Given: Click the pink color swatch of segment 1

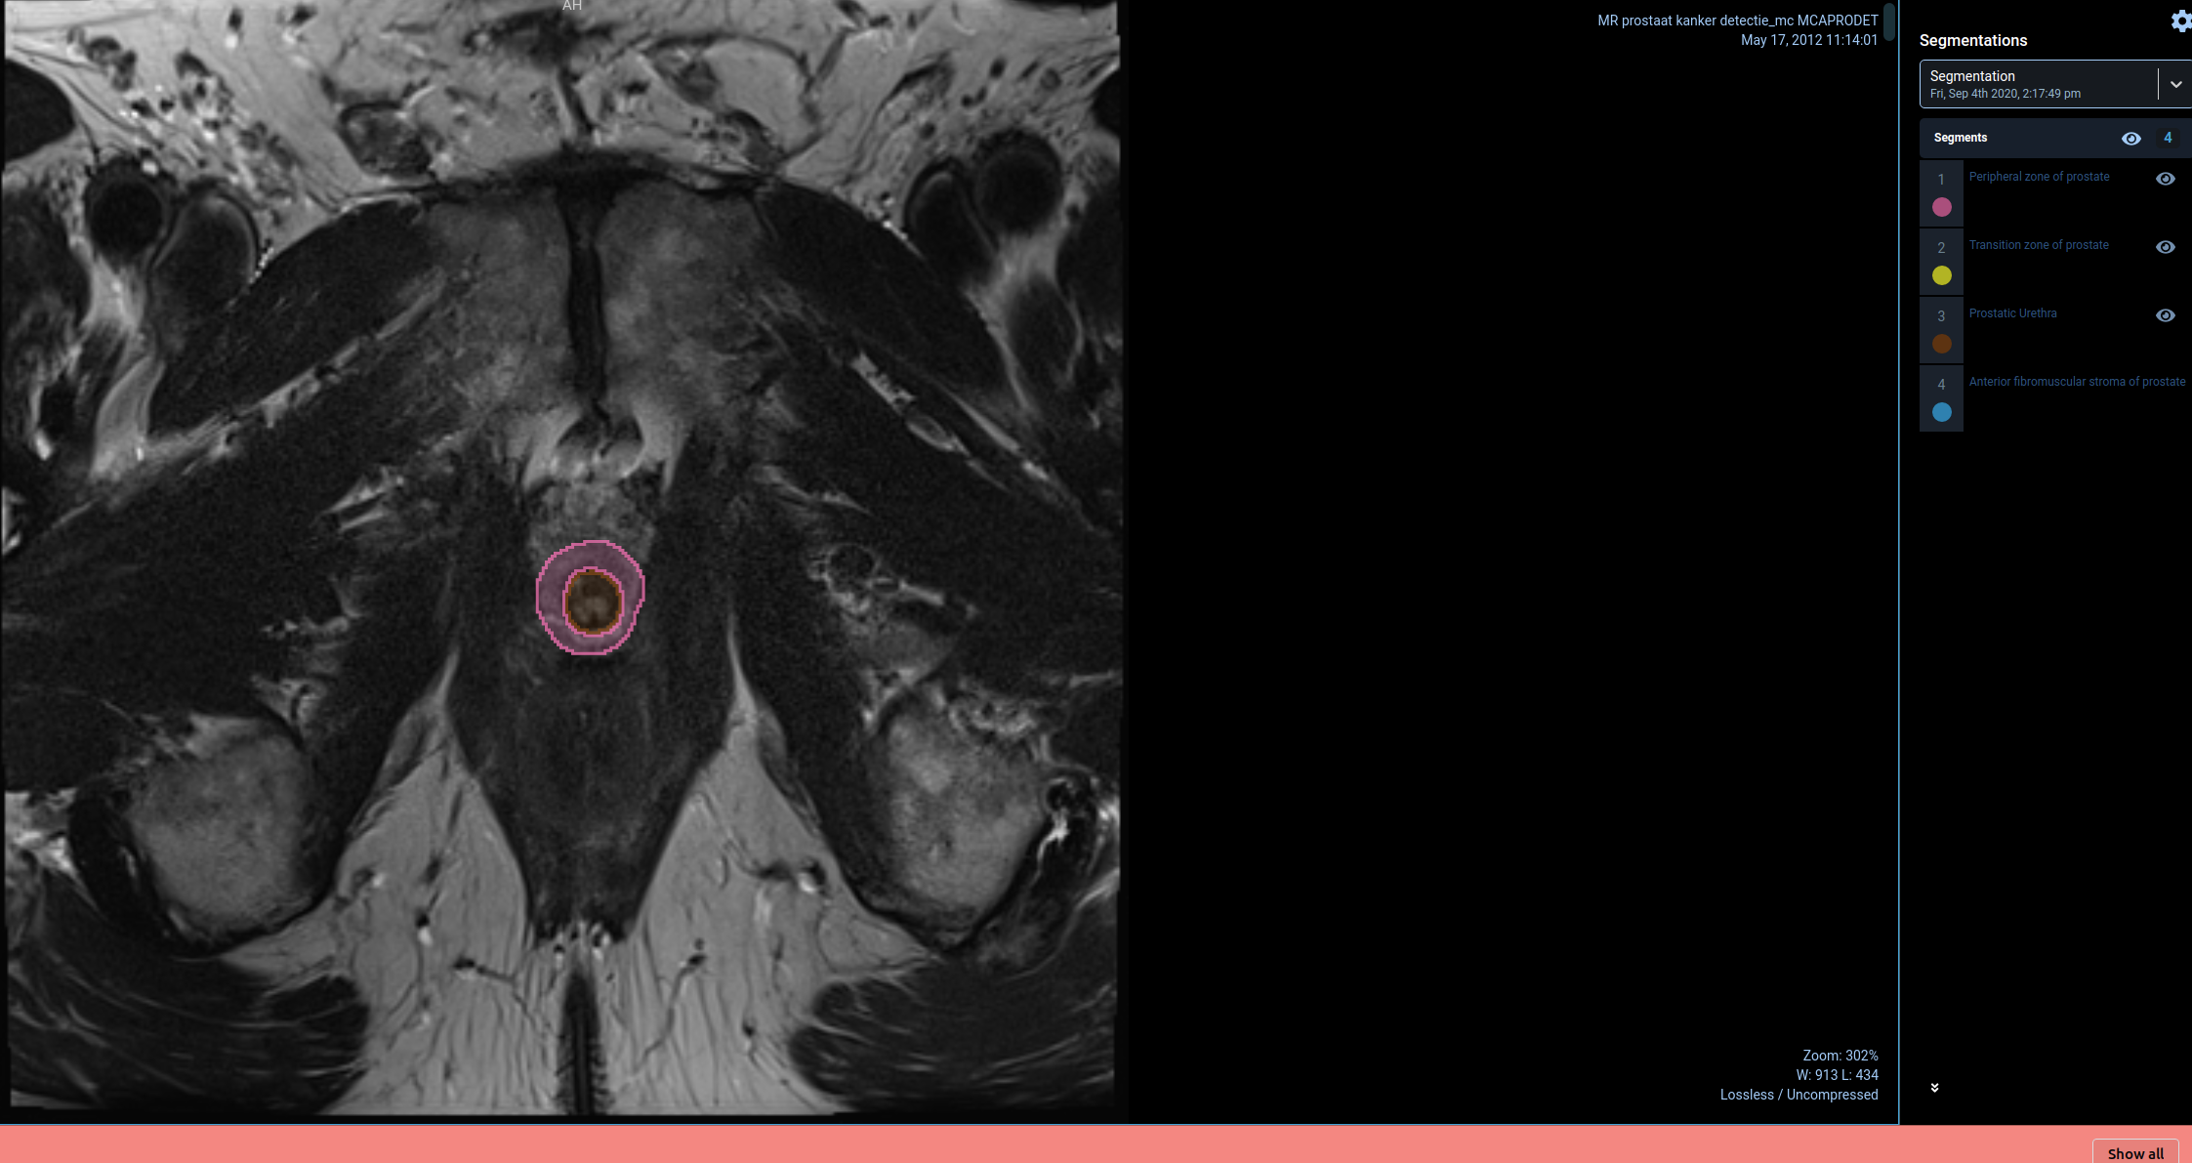Looking at the screenshot, I should point(1942,207).
